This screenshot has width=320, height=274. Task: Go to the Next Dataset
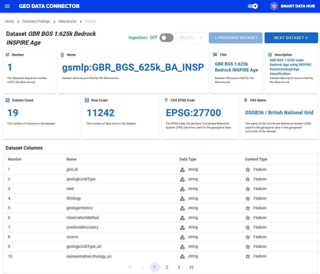coord(291,38)
